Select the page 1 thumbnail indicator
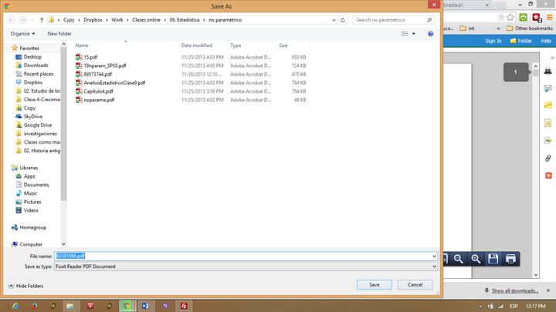Screen dimensions: 556x312 coord(516,72)
